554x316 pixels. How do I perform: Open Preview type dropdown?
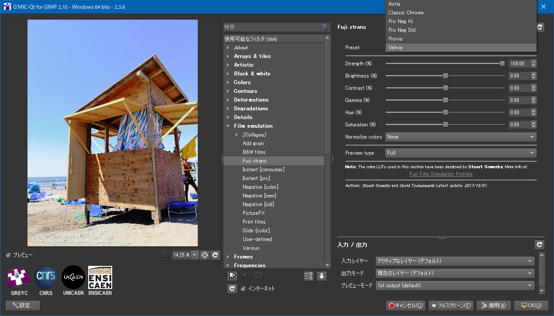click(x=461, y=153)
